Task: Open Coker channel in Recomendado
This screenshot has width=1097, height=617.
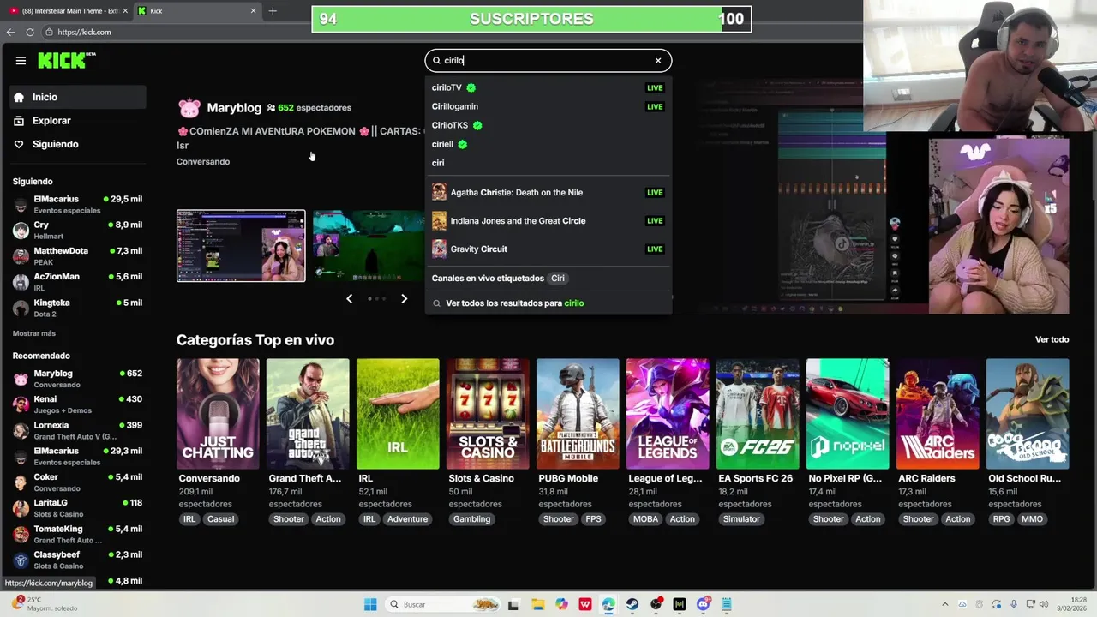Action: click(x=77, y=482)
